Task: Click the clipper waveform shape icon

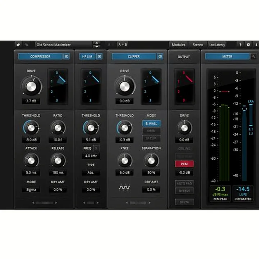Action: pyautogui.click(x=124, y=187)
